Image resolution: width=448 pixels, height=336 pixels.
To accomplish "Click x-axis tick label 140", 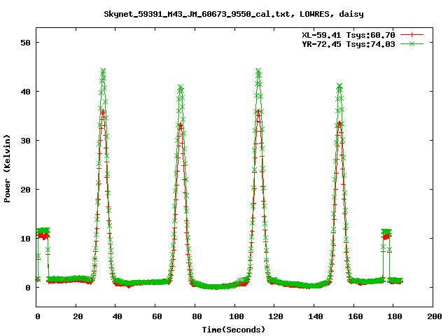I will [x=316, y=316].
